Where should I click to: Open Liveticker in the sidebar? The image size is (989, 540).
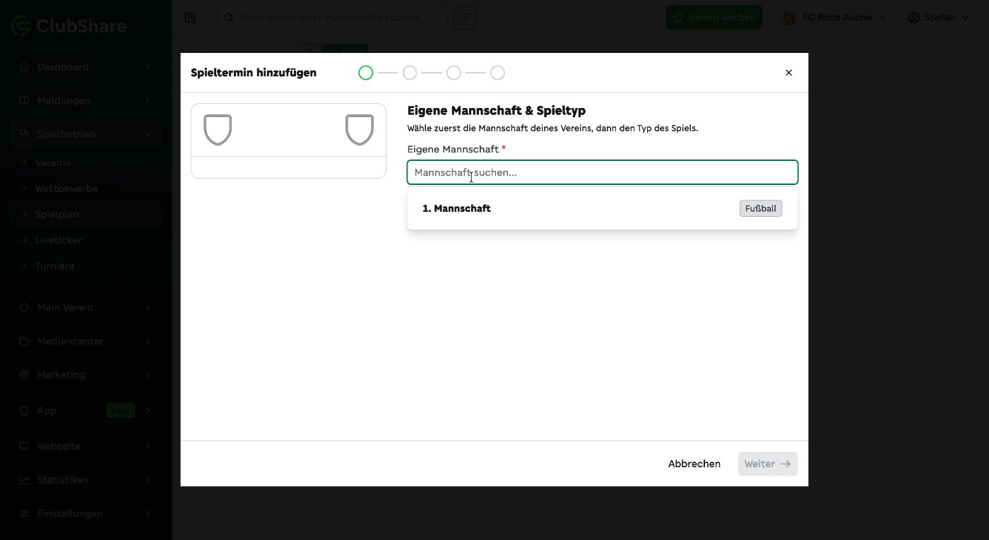click(59, 241)
